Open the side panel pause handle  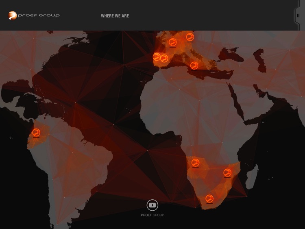pos(298,15)
